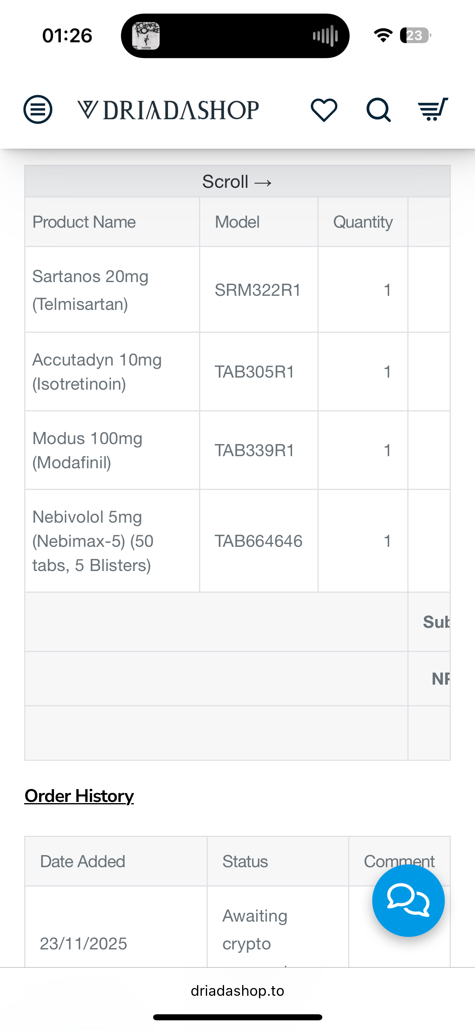Click the Scroll → table banner
Viewport: 475px width, 1030px height.
(x=237, y=182)
